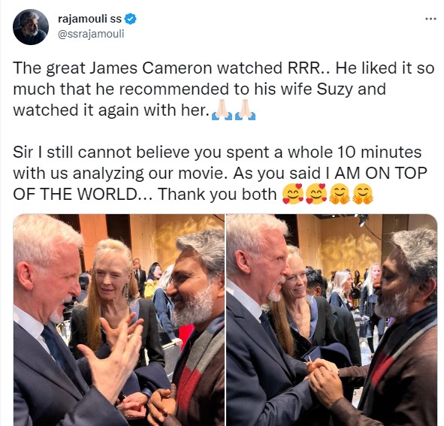
Task: Click the first hugging face emoji
Action: coord(340,194)
